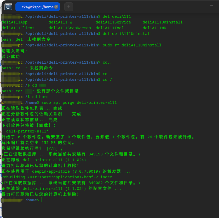Click the 'cd /' command text
This screenshot has height=218, width=219.
107,80
